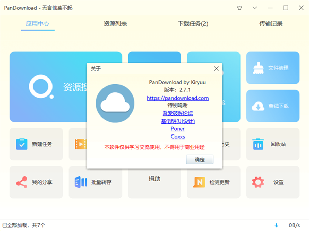Minimize the PanDownload window
This screenshot has height=231, width=309.
point(270,8)
